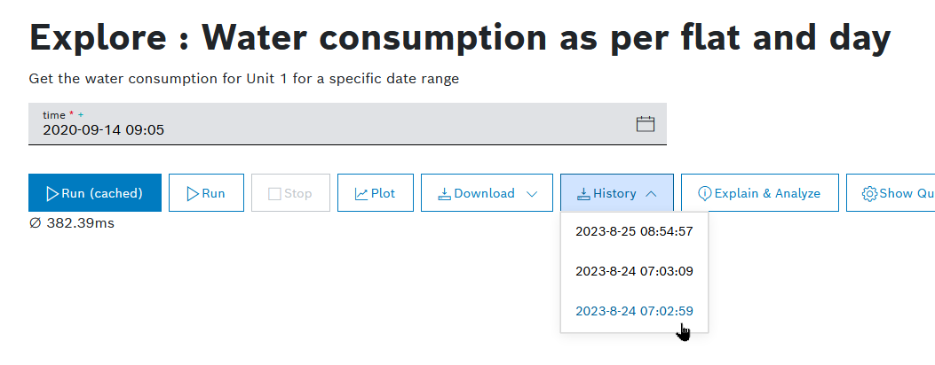The height and width of the screenshot is (365, 935).
Task: Select history entry 2023-8-24 07:03:09
Action: (x=634, y=271)
